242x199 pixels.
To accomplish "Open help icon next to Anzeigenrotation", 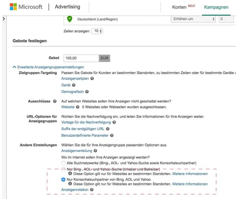I will point(92,190).
